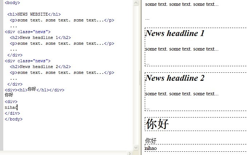Image resolution: width=247 pixels, height=155 pixels.
Task: Click the paragraph under News headline 1 in preview
Action: tap(182, 49)
